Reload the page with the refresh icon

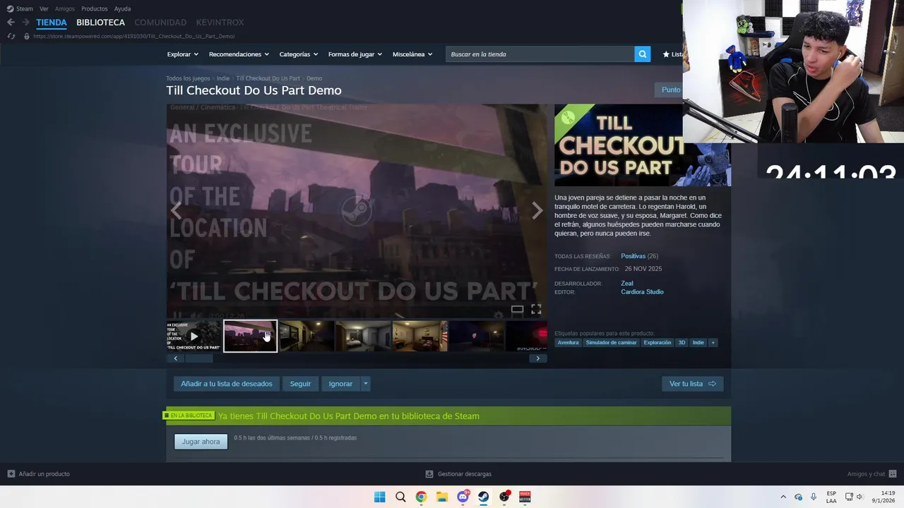(11, 36)
